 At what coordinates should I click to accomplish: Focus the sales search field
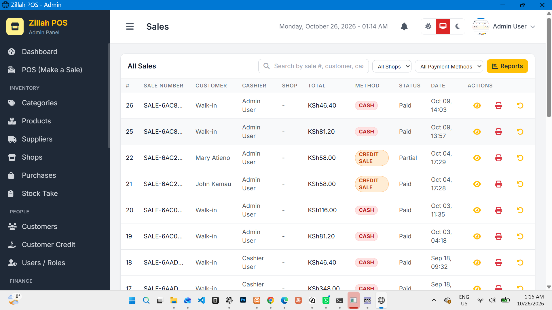pyautogui.click(x=313, y=66)
